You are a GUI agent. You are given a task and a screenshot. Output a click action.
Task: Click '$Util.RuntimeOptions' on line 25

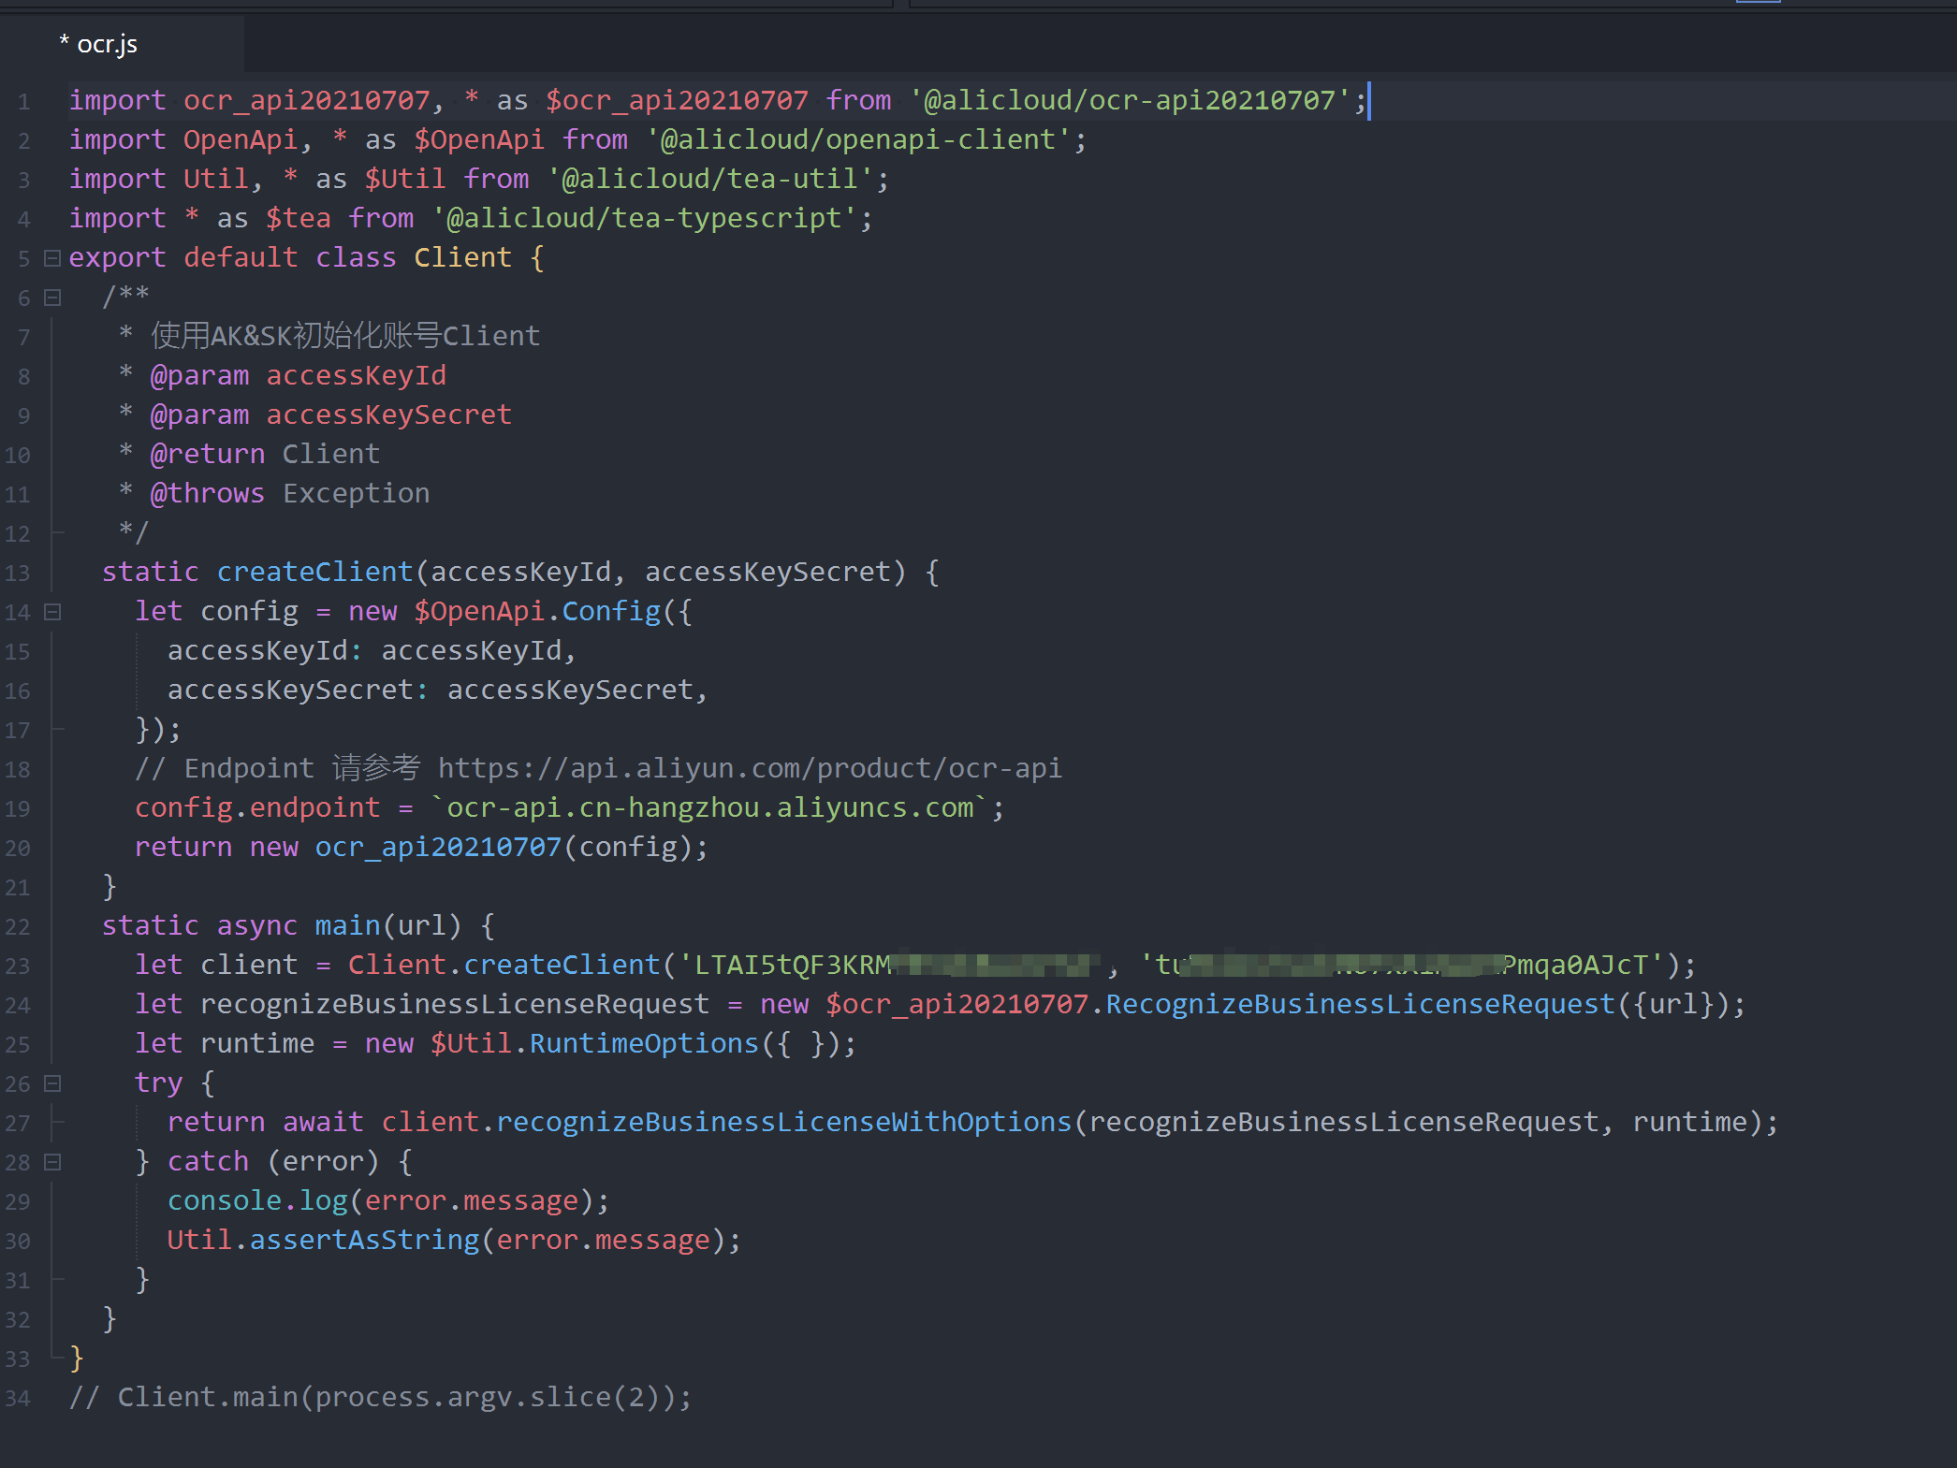(594, 1043)
